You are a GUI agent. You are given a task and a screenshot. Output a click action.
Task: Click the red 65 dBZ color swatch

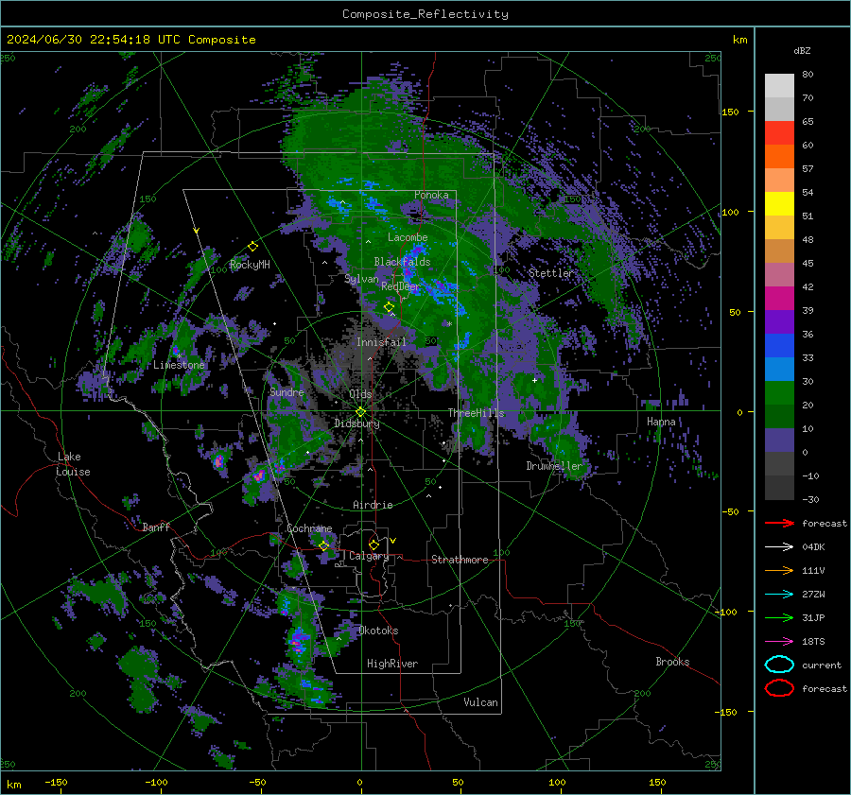(x=779, y=133)
